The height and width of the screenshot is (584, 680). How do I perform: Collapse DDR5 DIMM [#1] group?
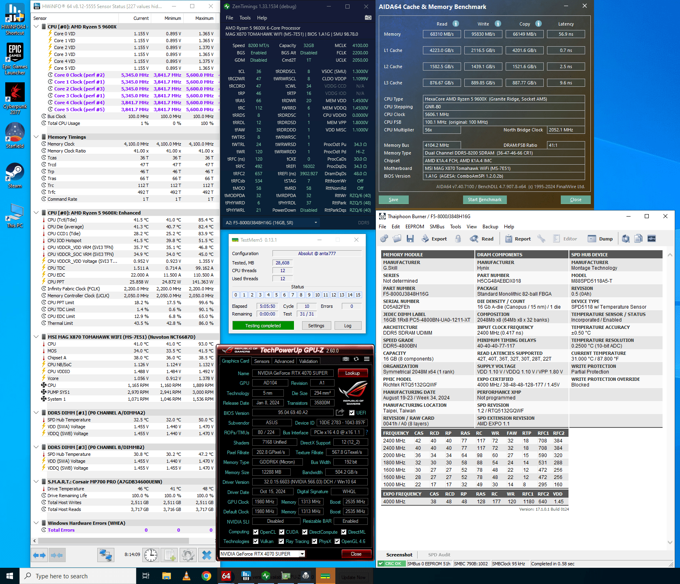click(36, 413)
